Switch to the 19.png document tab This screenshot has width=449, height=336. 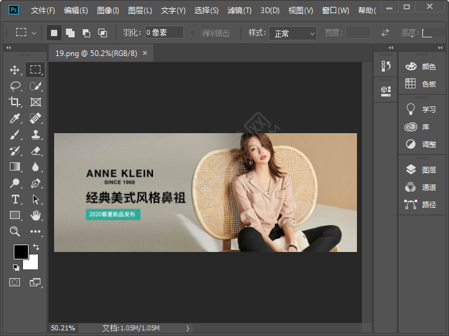coord(95,54)
